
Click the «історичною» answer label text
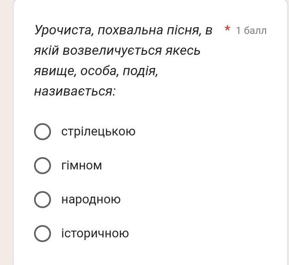click(x=95, y=233)
